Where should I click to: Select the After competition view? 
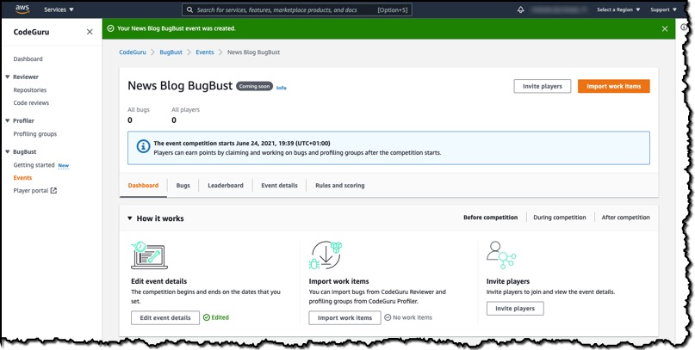[x=625, y=218]
